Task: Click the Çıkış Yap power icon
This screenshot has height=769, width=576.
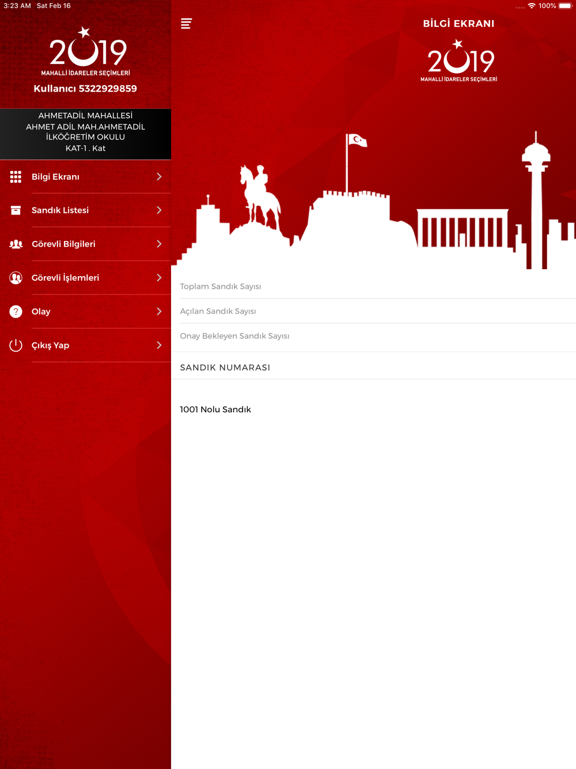Action: (x=16, y=345)
